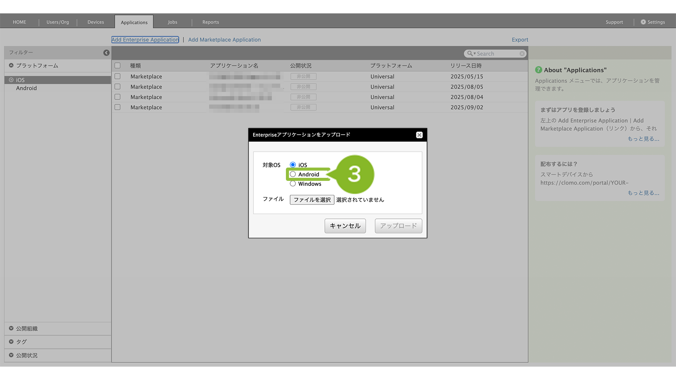Select the iOS target OS option
Screen dimensions: 676x380
293,165
